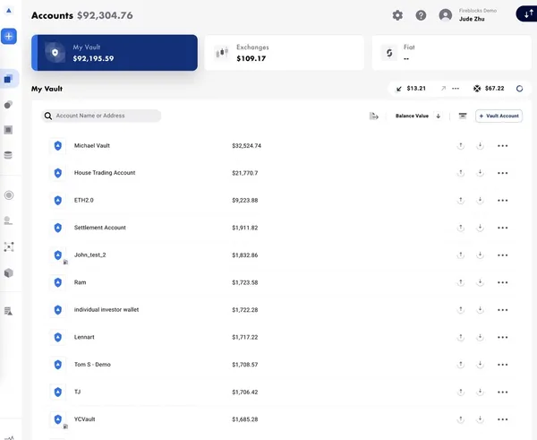This screenshot has height=440, width=537.
Task: Switch to the Fiat tab card
Action: point(450,53)
